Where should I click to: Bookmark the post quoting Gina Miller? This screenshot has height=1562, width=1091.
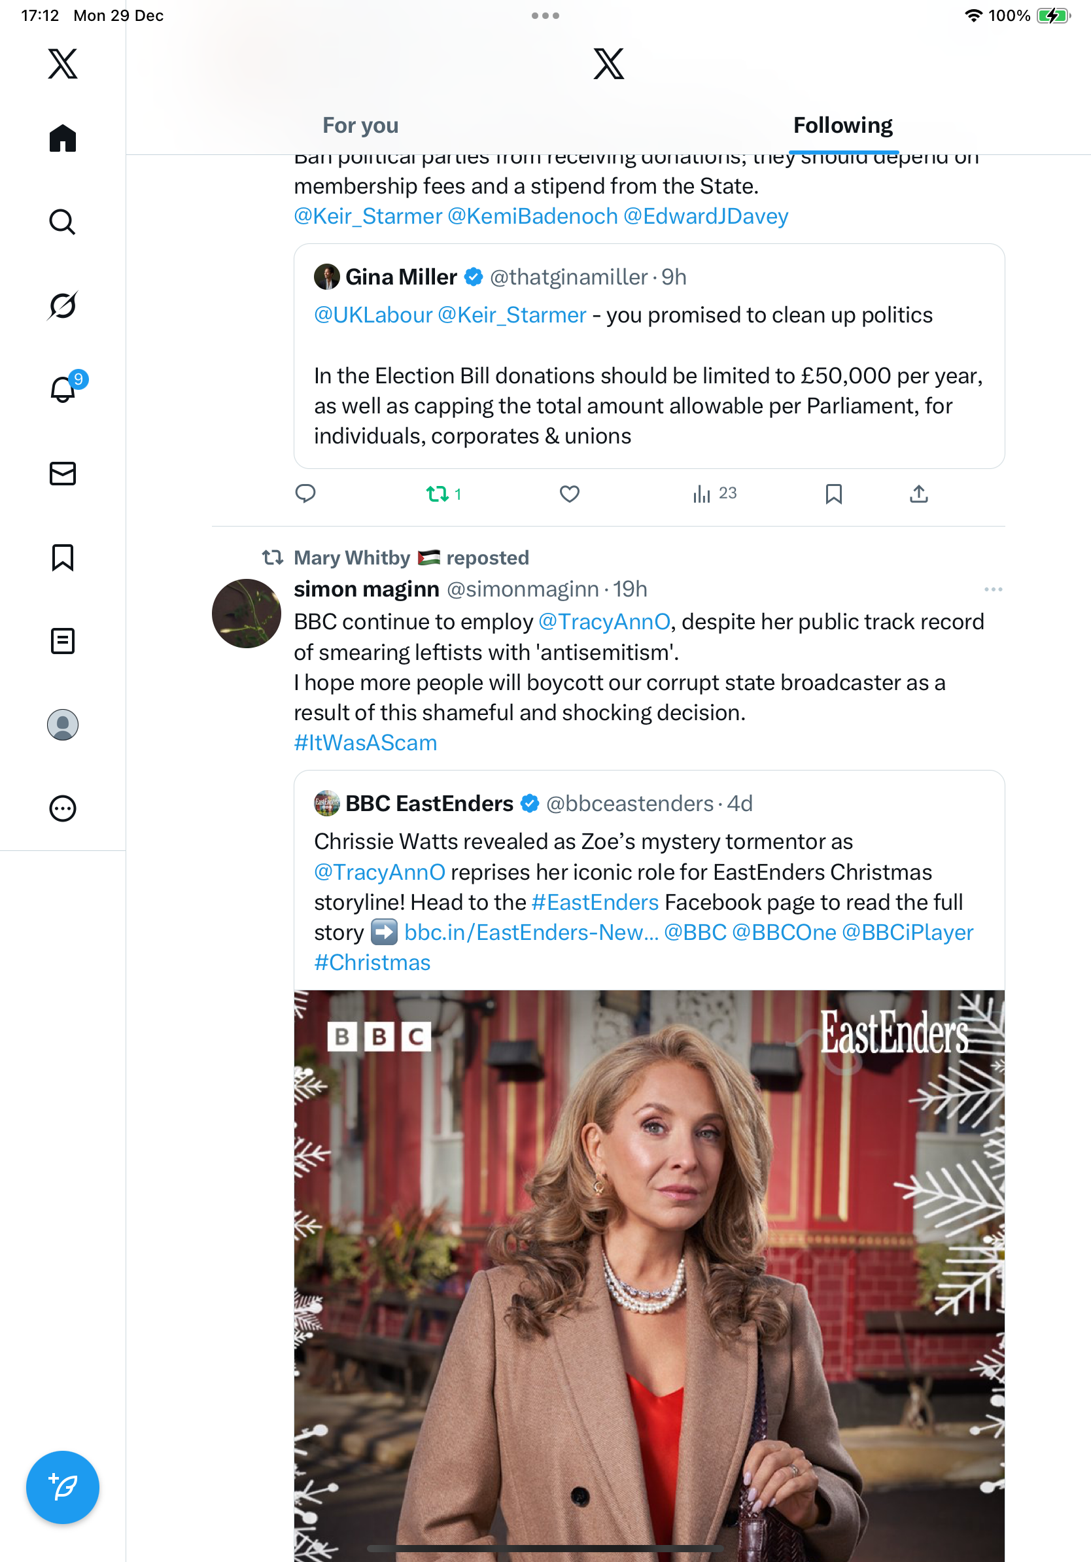pos(833,494)
